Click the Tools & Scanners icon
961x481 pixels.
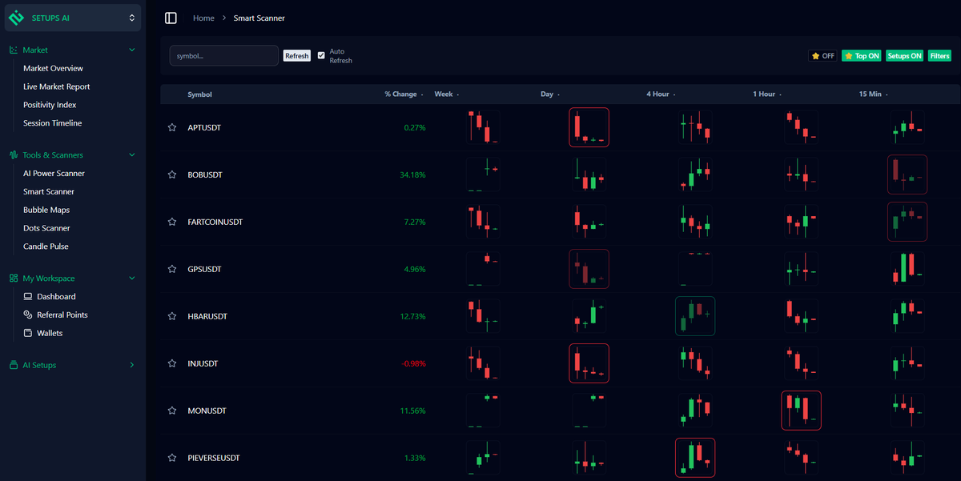coord(13,154)
